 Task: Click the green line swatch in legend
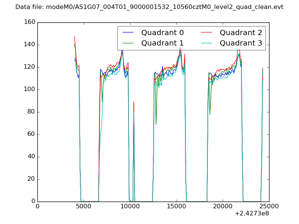pyautogui.click(x=128, y=43)
